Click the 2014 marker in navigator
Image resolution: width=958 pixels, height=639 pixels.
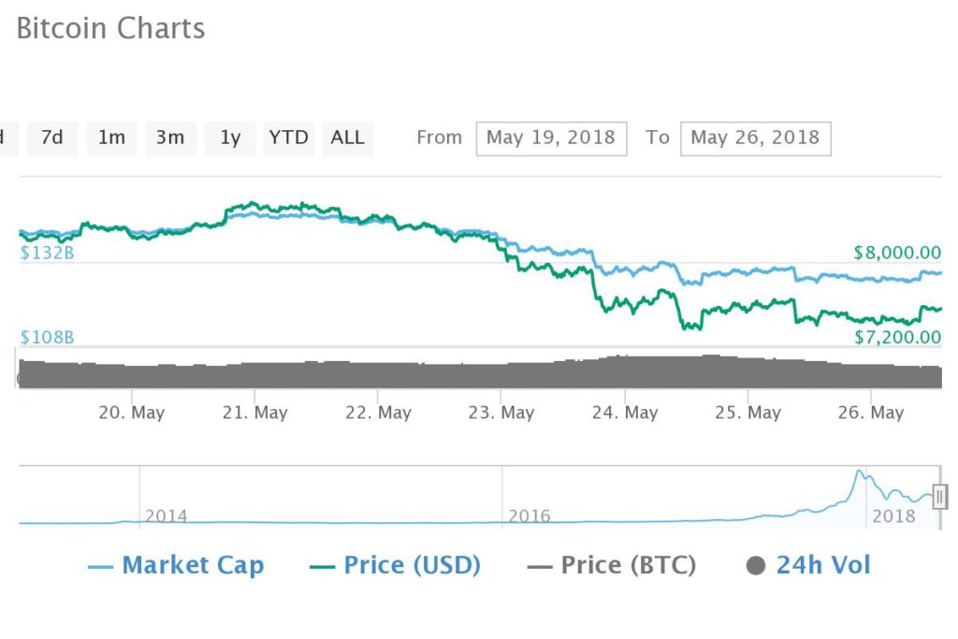(167, 516)
